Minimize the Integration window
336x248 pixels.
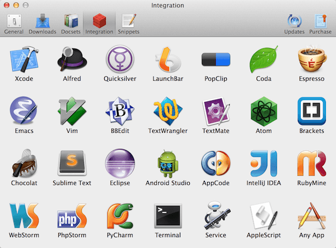[16, 5]
